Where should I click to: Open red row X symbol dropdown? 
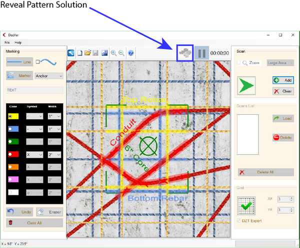(34, 154)
